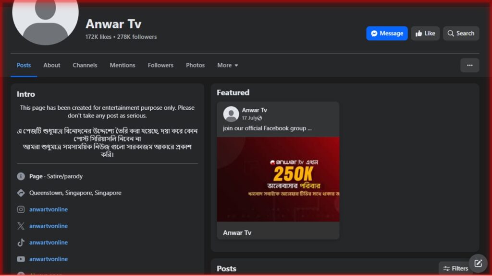Click the Intro heading
Image resolution: width=492 pixels, height=276 pixels.
26,94
